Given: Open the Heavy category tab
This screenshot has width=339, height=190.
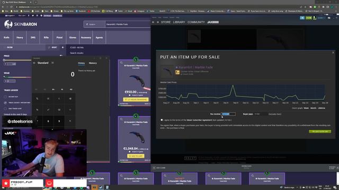Looking at the screenshot, I should point(20,37).
